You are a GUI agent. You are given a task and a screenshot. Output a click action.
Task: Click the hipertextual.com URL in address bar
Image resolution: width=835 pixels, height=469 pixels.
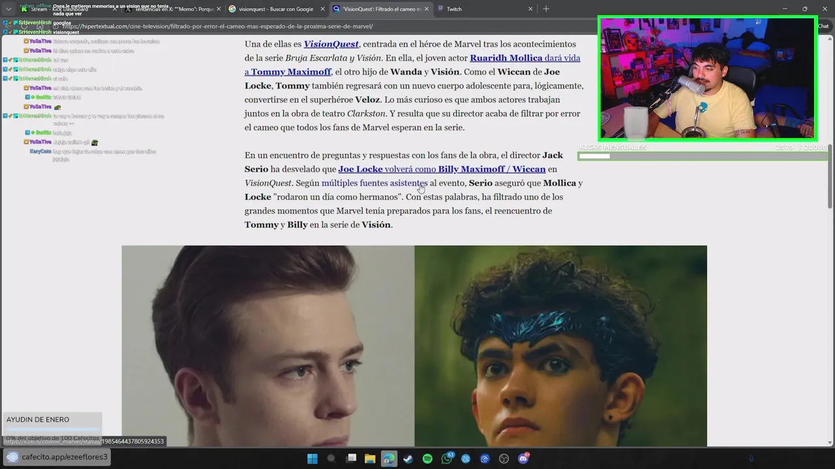[218, 27]
